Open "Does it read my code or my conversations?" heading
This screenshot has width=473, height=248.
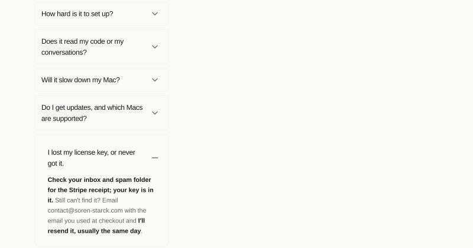point(82,47)
